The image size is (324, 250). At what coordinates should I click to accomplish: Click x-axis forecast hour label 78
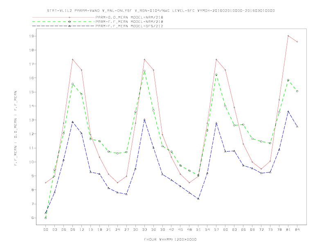click(279, 230)
